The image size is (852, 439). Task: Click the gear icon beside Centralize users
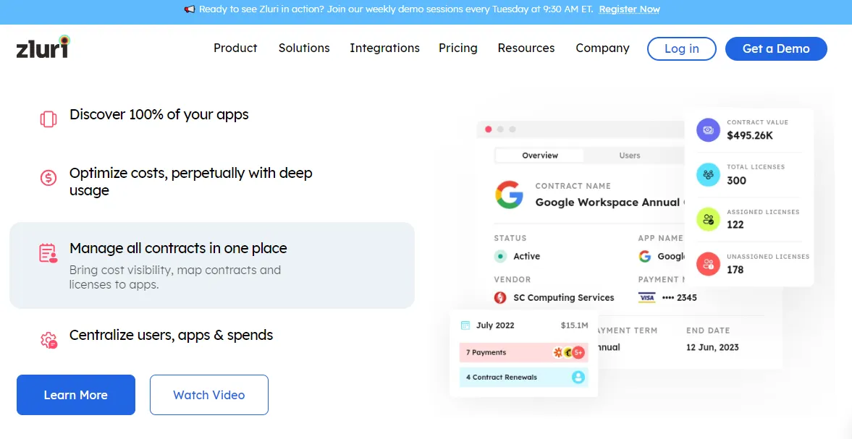[x=49, y=340]
